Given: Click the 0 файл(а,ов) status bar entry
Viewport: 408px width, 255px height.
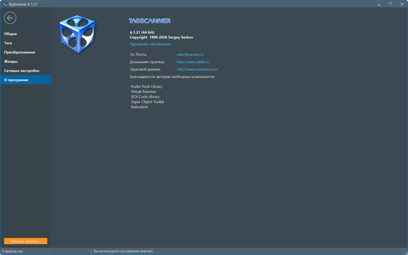Looking at the screenshot, I should [13, 251].
